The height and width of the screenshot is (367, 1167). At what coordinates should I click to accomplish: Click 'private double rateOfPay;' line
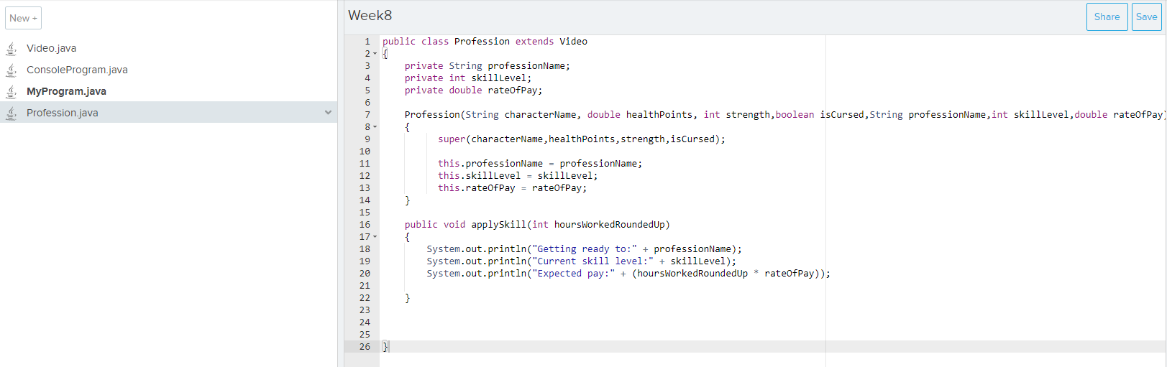[473, 90]
